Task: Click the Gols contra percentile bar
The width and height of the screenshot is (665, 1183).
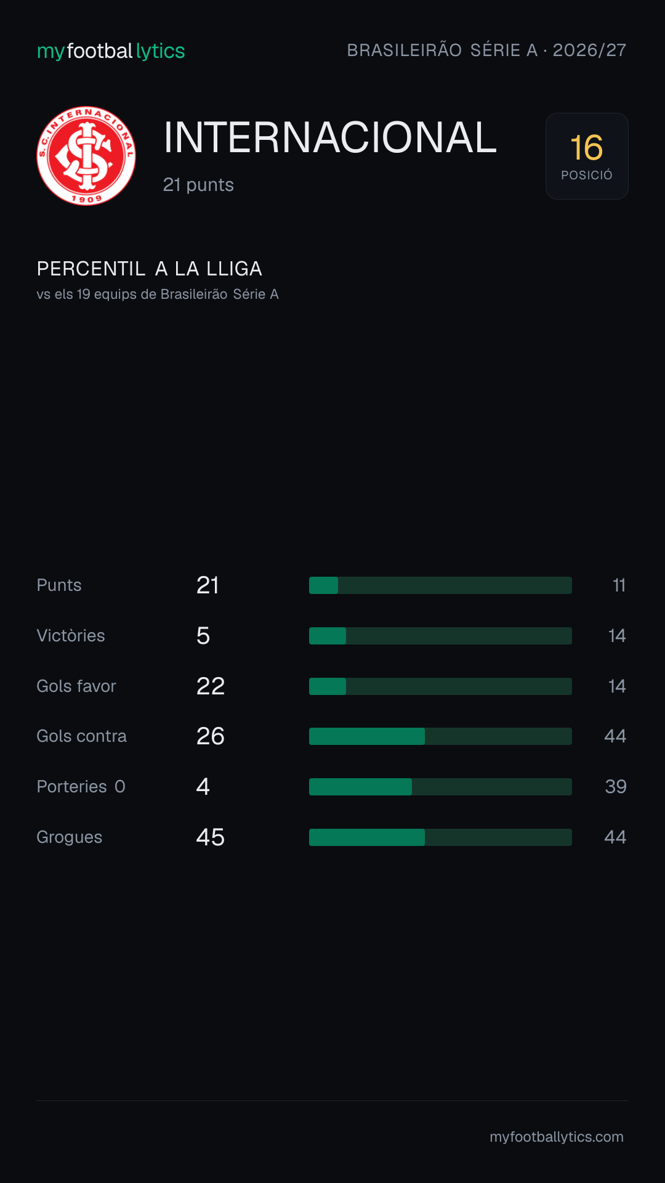Action: pyautogui.click(x=440, y=736)
